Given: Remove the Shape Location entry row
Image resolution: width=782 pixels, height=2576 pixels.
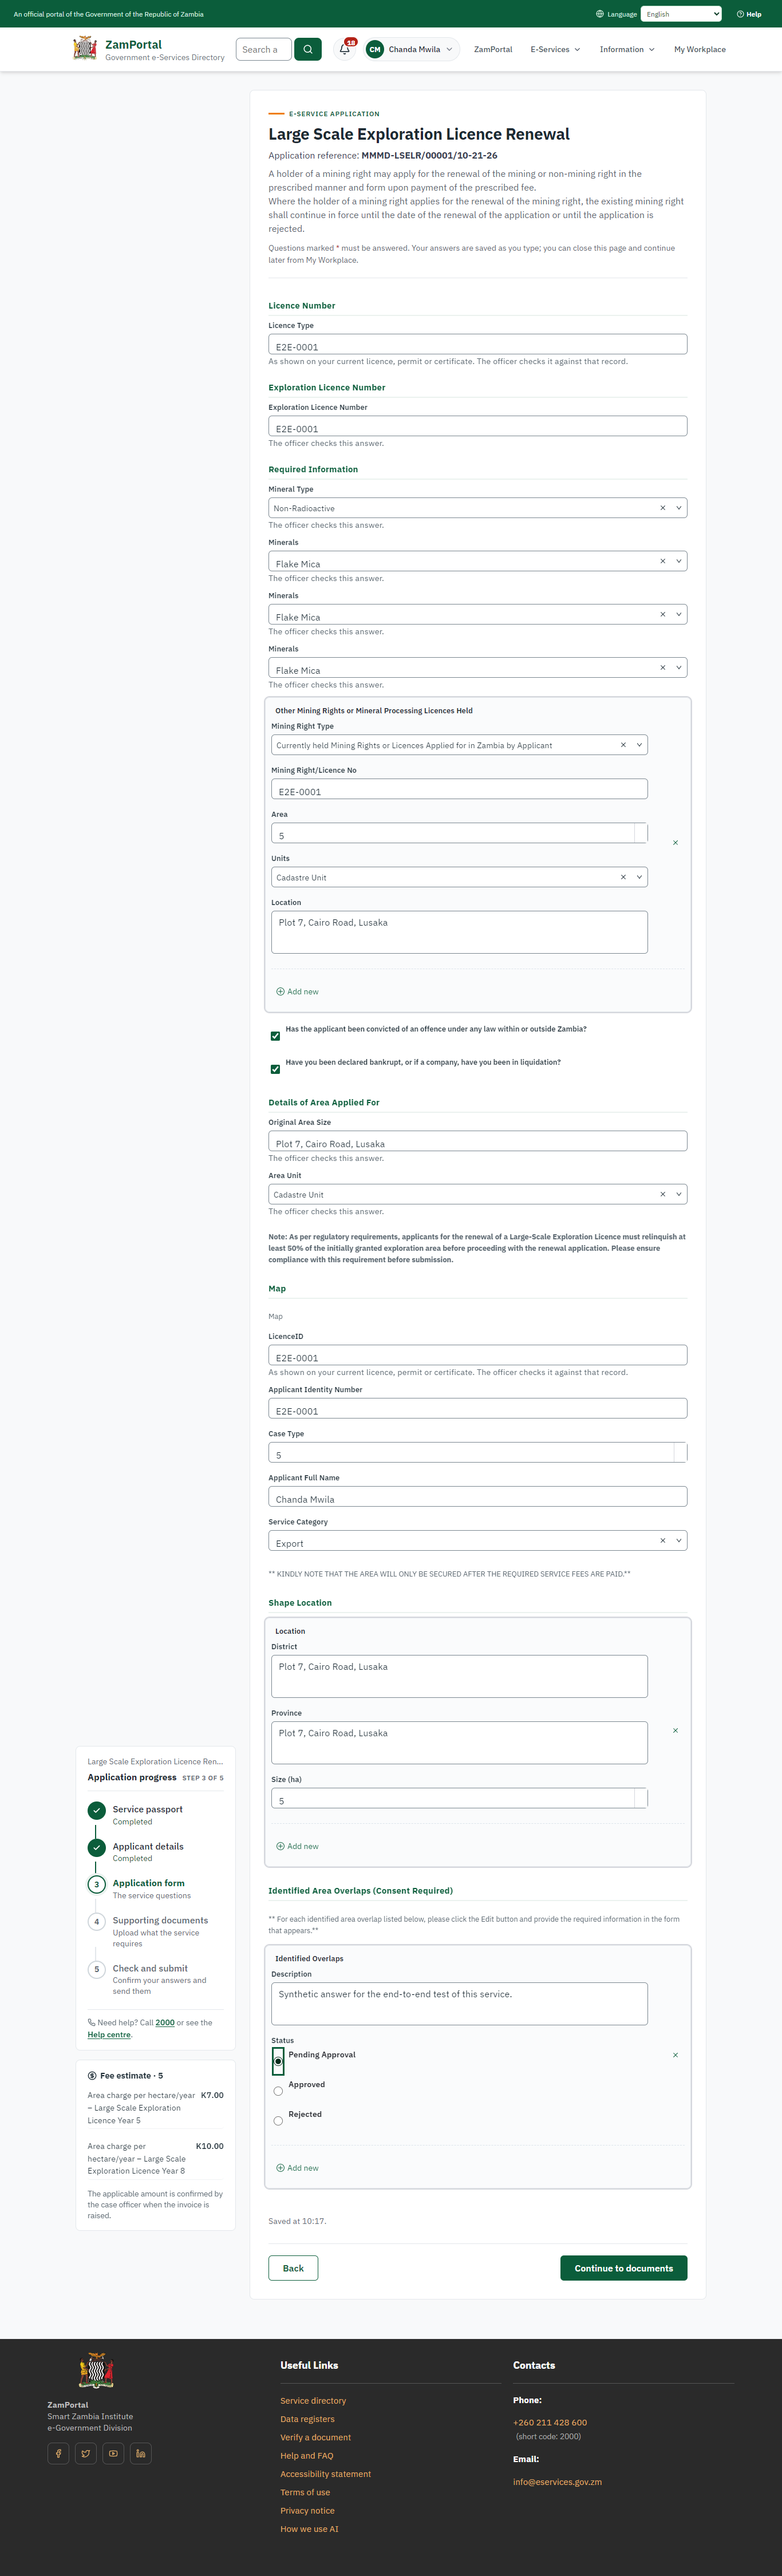Looking at the screenshot, I should coord(675,1730).
